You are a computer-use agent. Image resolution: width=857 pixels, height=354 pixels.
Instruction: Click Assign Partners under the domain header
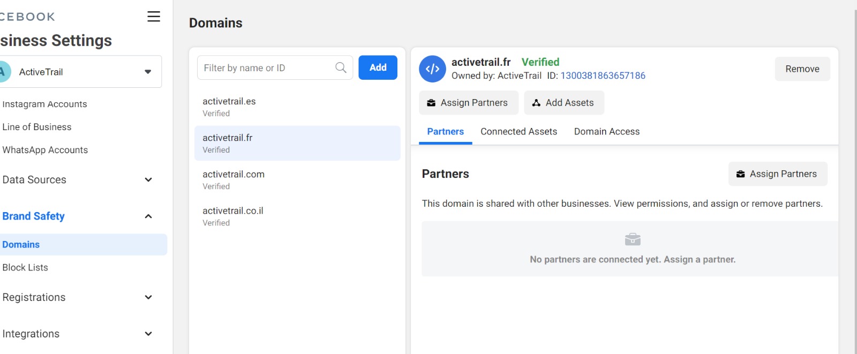tap(469, 103)
